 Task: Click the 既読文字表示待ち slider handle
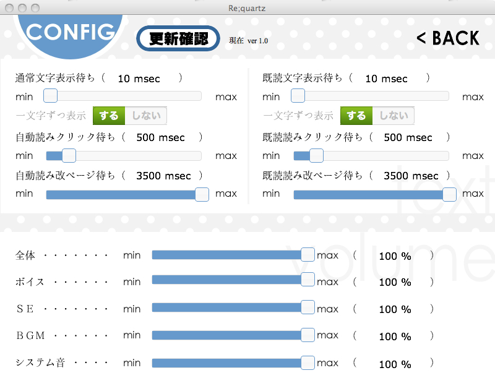298,96
